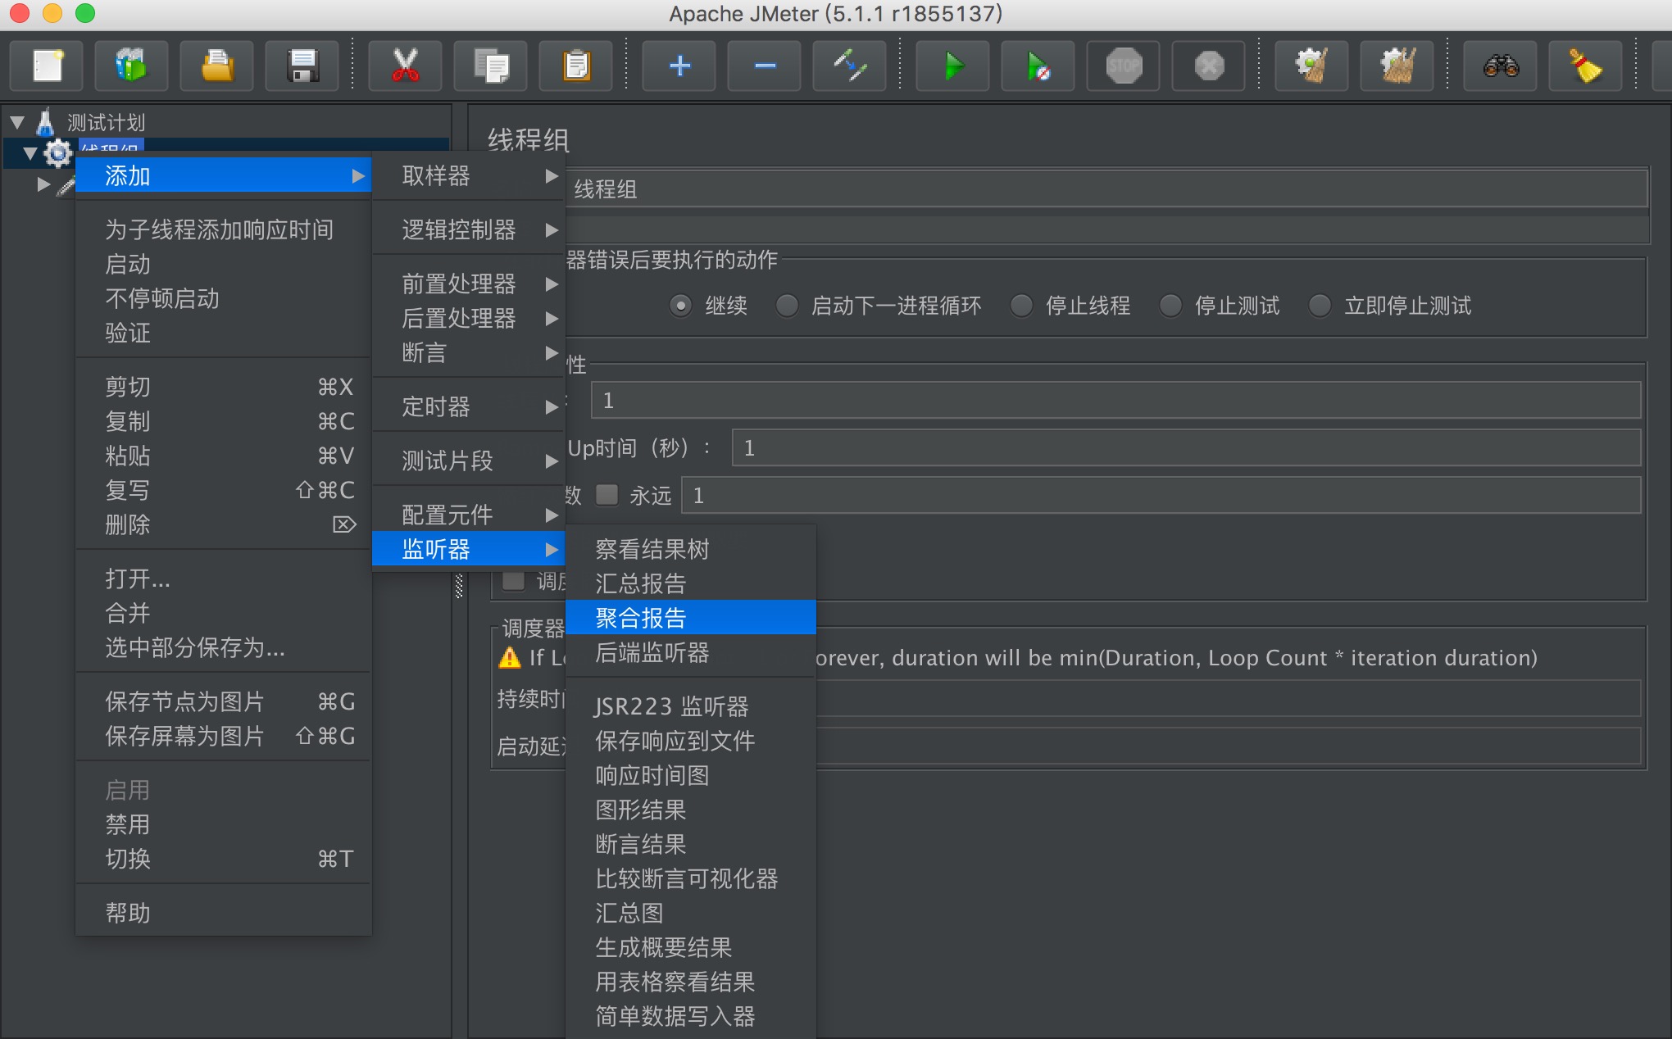Click the New test plan icon
Viewport: 1672px width, 1039px height.
[47, 66]
